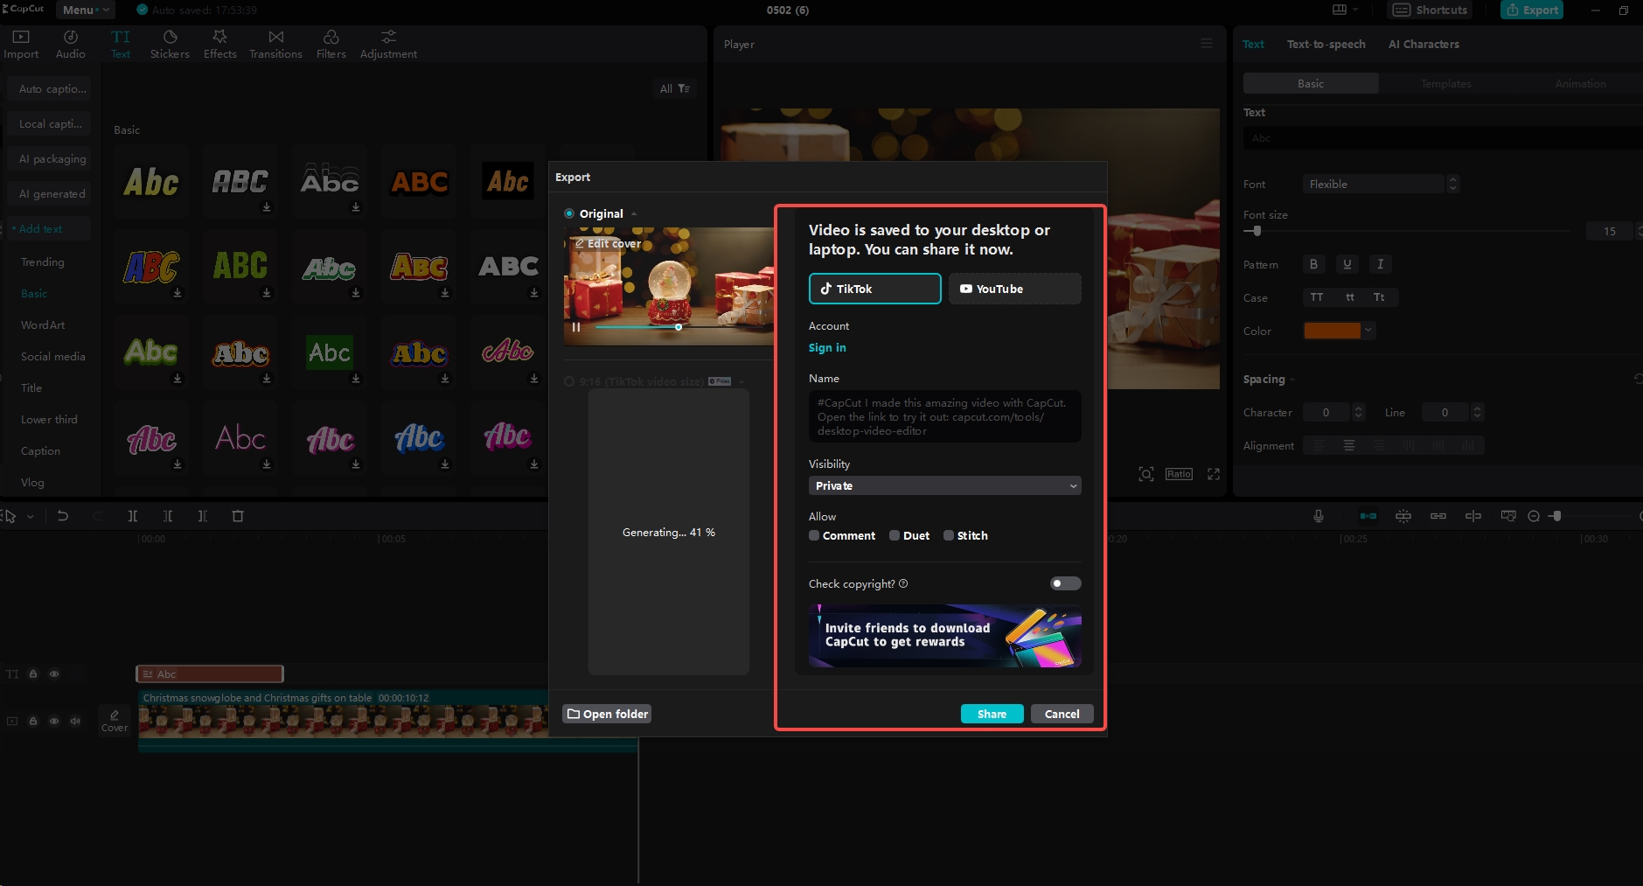Hide the text track with the eye toggle

pos(54,673)
